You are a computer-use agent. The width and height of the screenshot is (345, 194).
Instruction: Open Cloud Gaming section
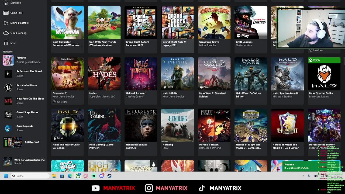pos(15,33)
